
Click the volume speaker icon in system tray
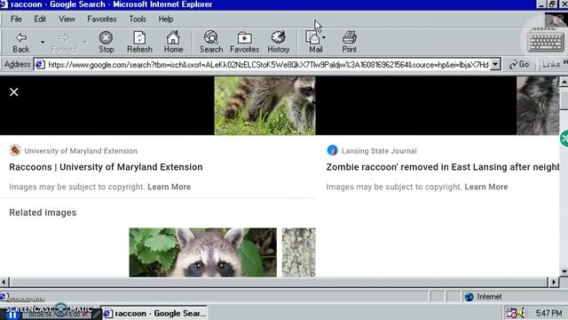(521, 313)
